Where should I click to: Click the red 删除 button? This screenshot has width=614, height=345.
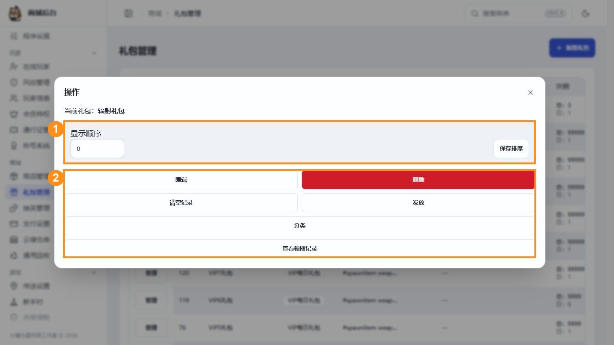click(x=418, y=180)
